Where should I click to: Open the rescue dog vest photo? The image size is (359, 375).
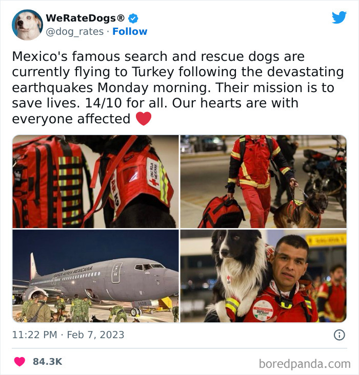point(95,182)
